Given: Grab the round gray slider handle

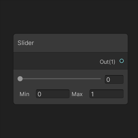Looking at the screenshot, I should 20,79.
